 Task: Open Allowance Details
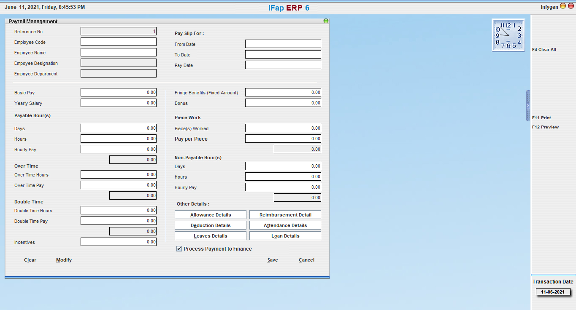(x=211, y=215)
